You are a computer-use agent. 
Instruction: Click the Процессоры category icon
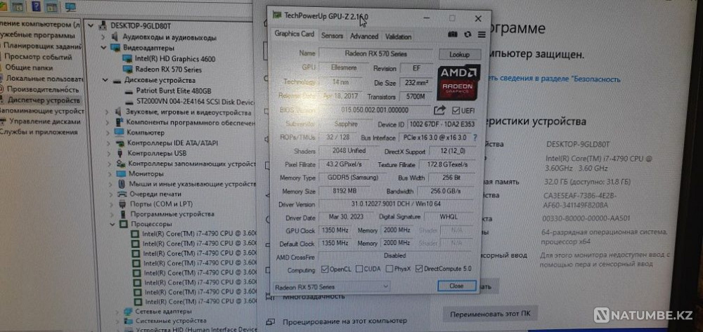(x=124, y=224)
